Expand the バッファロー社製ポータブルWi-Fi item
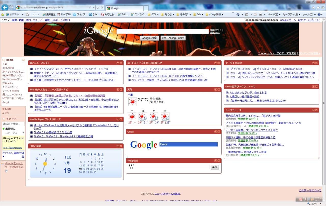This screenshot has height=206, width=326. [x=129, y=80]
